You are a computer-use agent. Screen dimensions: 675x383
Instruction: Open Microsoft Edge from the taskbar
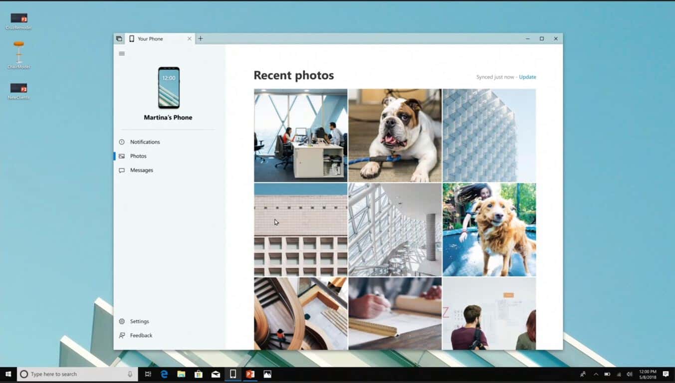click(164, 374)
